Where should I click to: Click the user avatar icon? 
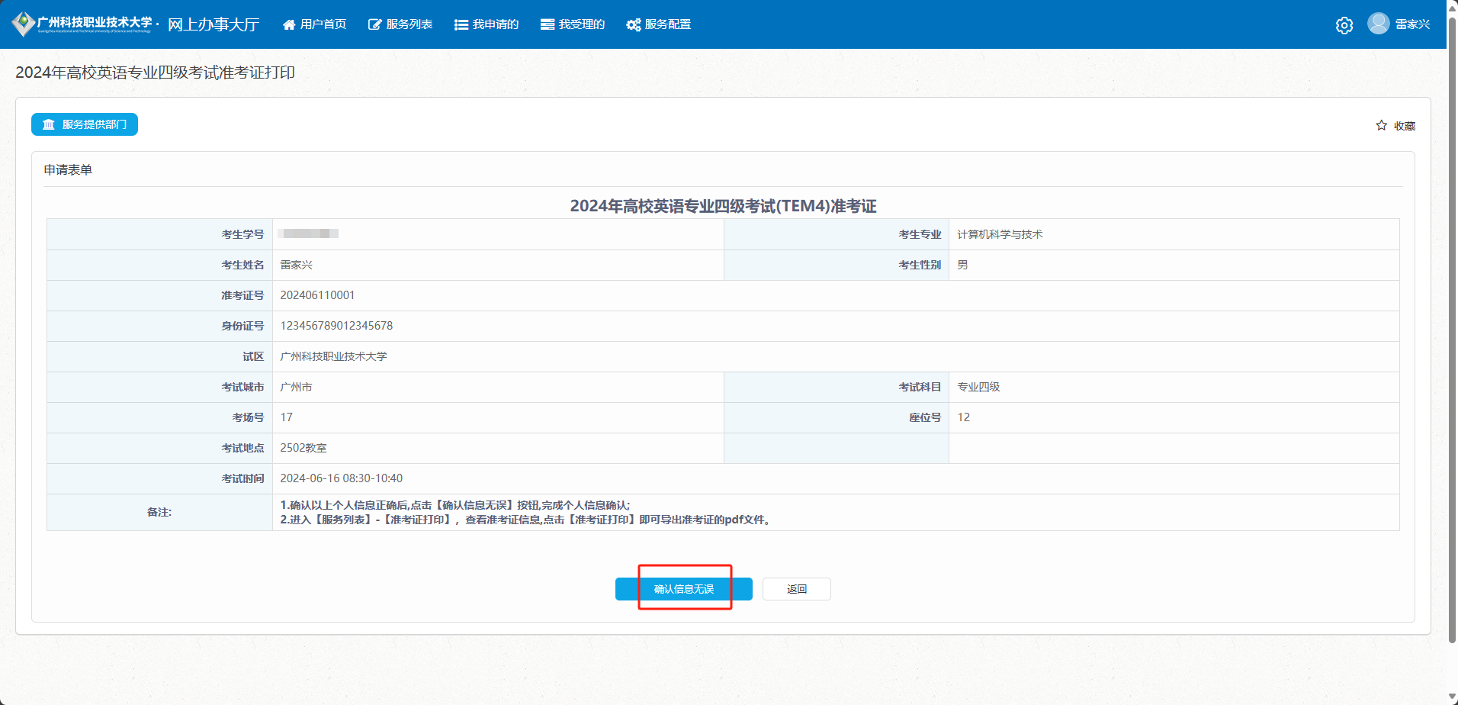[1378, 24]
